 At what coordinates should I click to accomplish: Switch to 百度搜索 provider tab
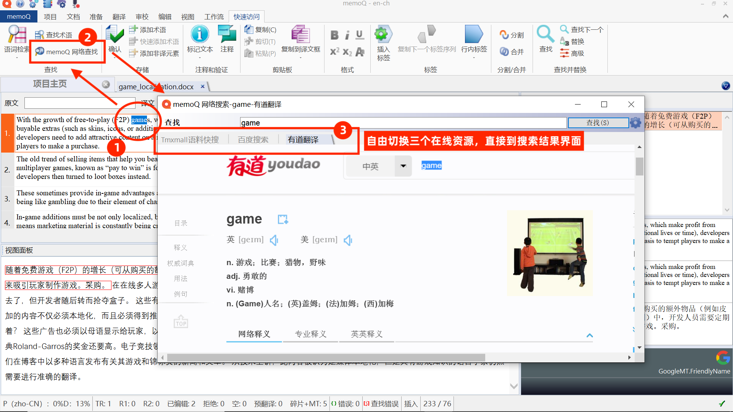[x=253, y=140]
